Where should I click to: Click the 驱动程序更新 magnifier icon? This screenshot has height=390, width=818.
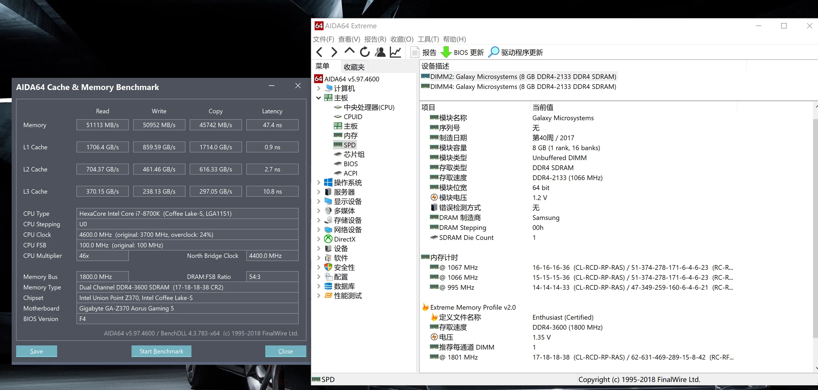click(493, 52)
